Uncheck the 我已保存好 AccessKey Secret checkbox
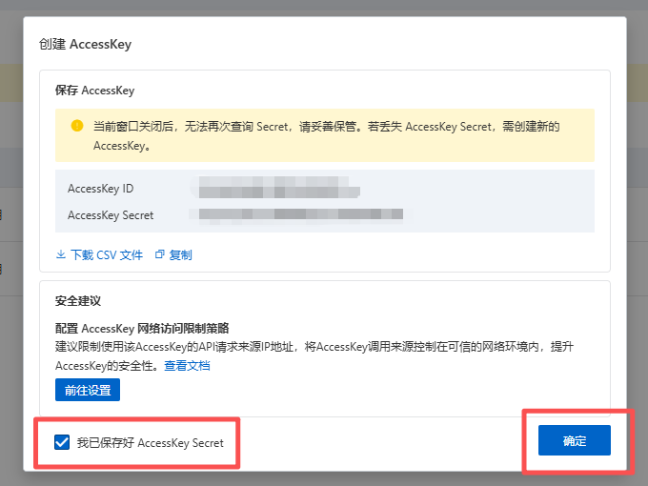 pos(63,442)
